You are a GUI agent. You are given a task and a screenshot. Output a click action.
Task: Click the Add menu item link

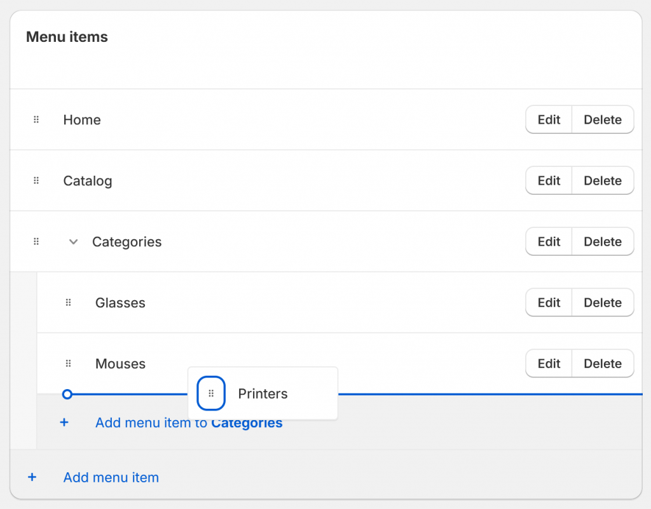[111, 477]
